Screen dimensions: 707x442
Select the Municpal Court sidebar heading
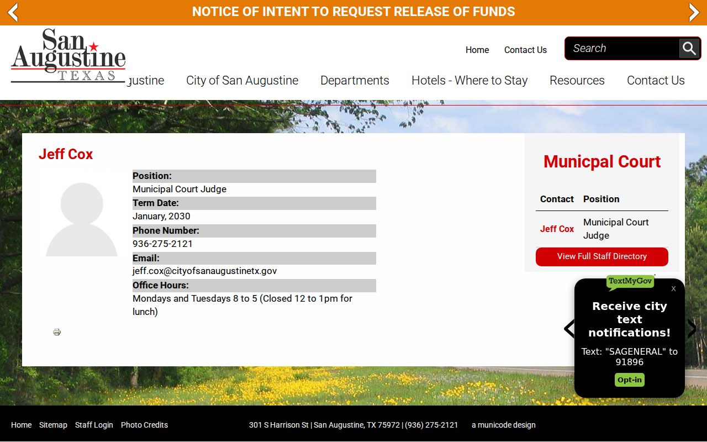(x=602, y=161)
